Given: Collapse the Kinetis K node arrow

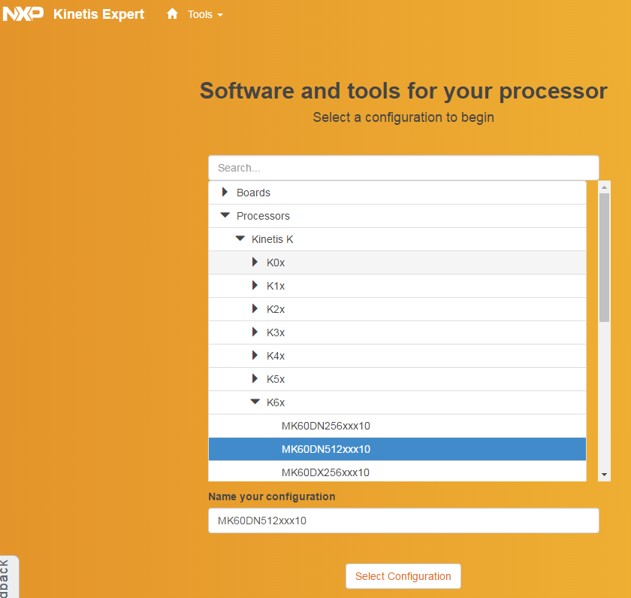Looking at the screenshot, I should click(x=240, y=238).
